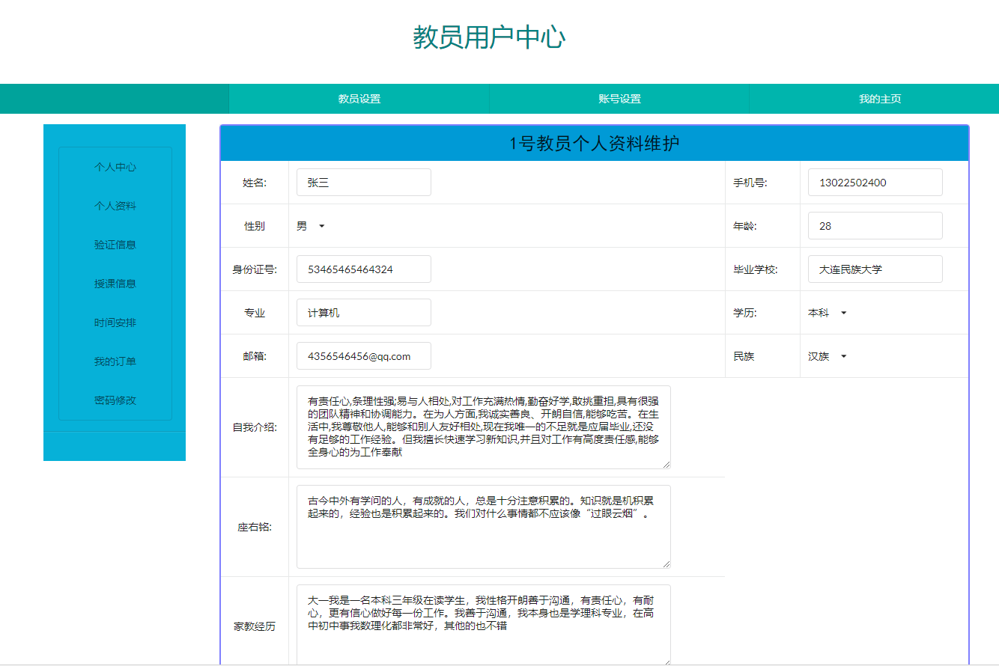Open the 验证信息 page
This screenshot has height=666, width=999.
coord(114,245)
